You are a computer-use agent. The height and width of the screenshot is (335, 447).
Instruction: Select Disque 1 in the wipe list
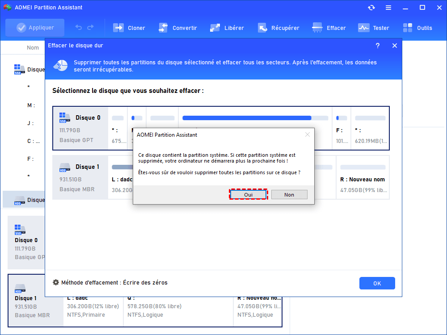tap(80, 177)
